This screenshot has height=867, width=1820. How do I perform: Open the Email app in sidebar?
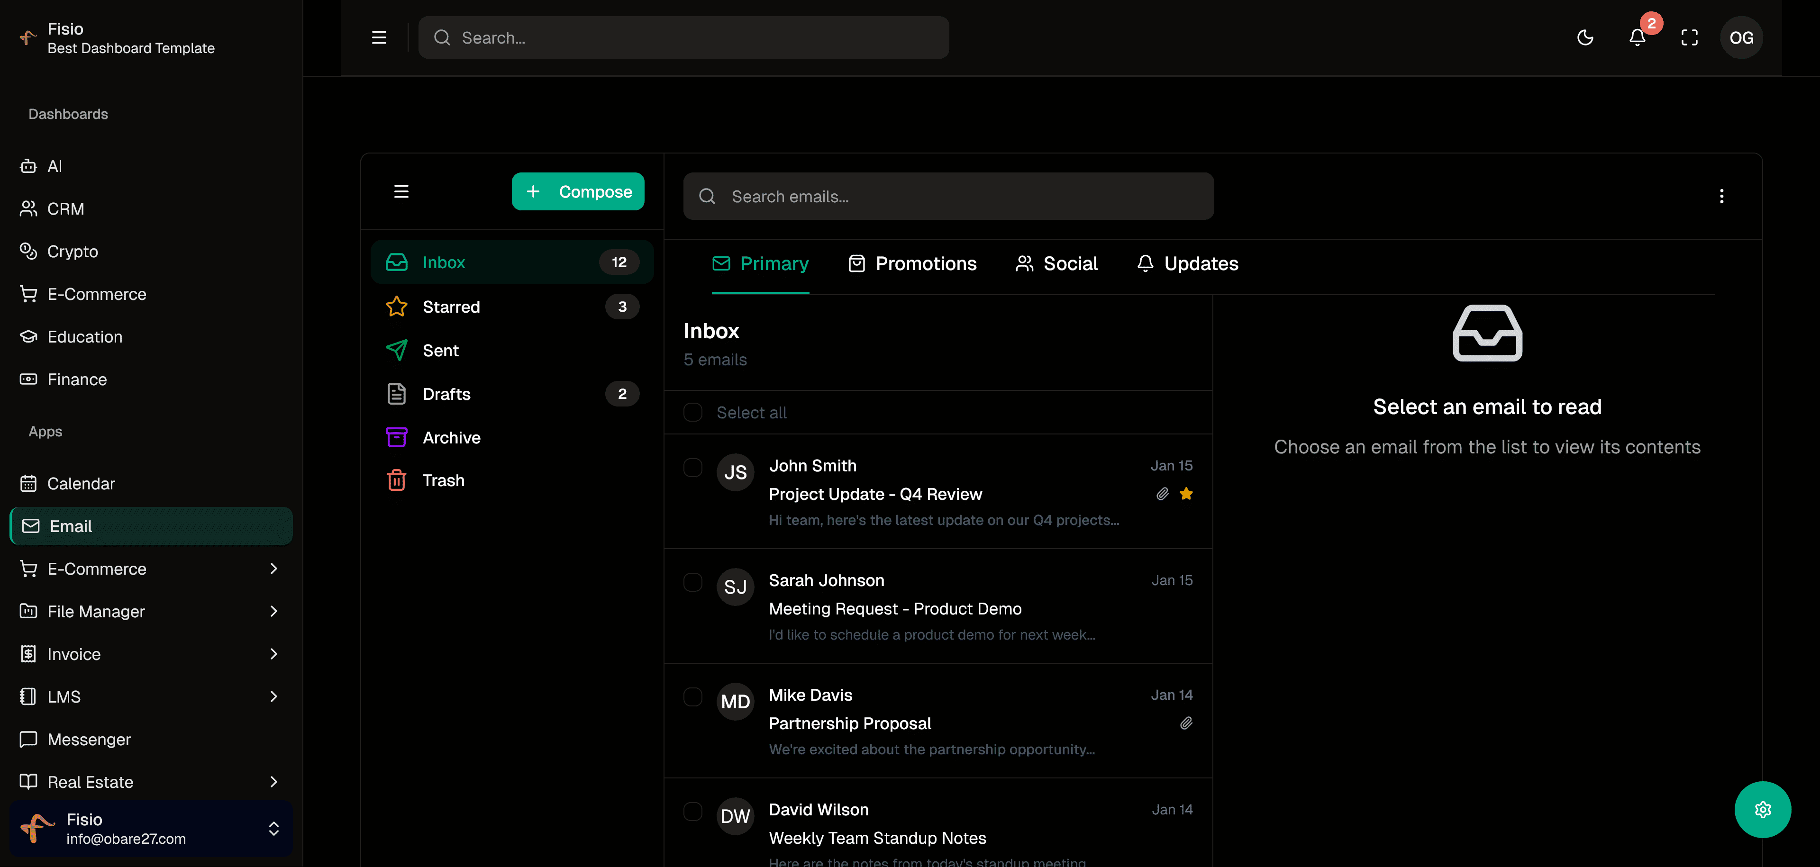151,526
